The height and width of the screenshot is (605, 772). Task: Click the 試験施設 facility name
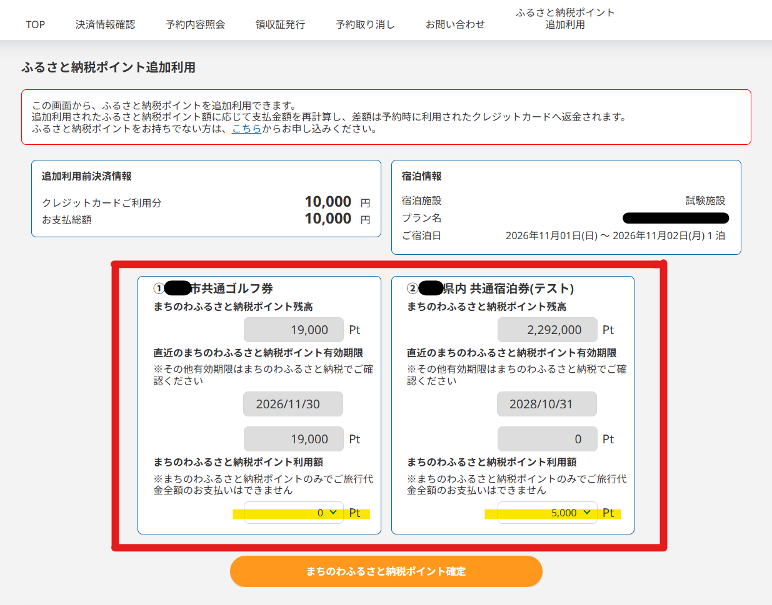click(706, 200)
